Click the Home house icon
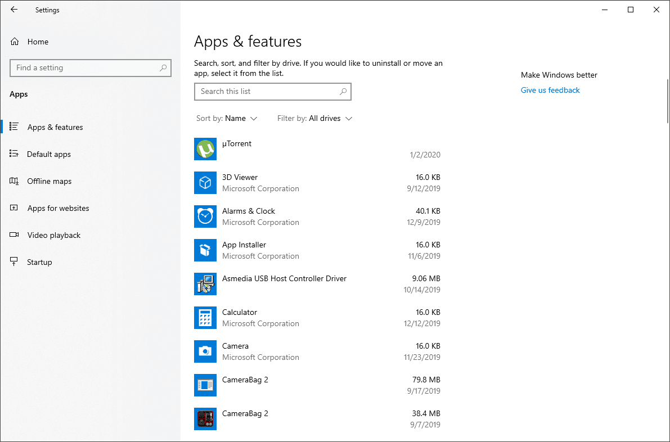Viewport: 670px width, 442px height. 15,42
